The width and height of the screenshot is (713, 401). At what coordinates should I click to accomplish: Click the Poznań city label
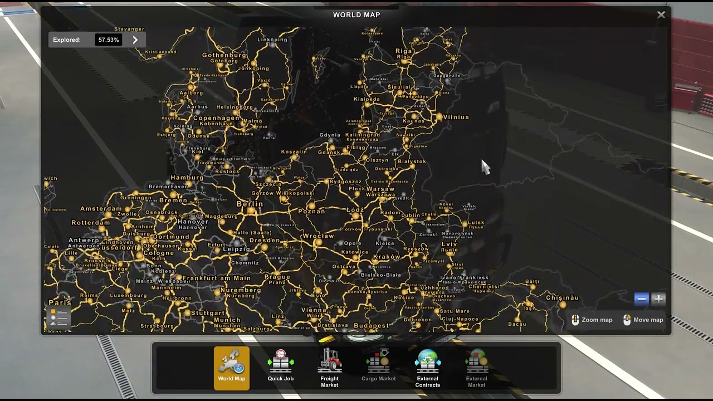[311, 211]
